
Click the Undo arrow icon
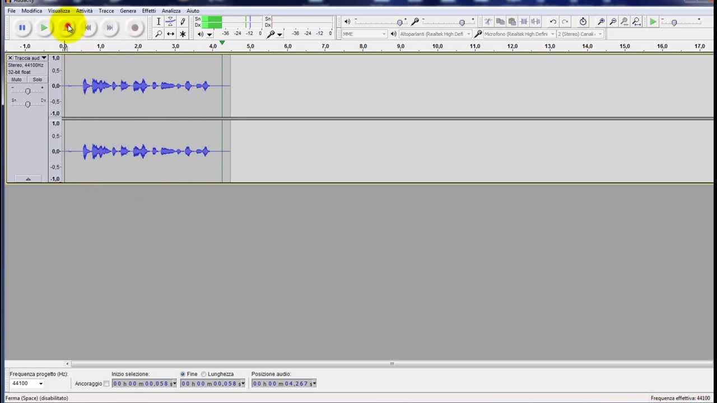pos(553,21)
